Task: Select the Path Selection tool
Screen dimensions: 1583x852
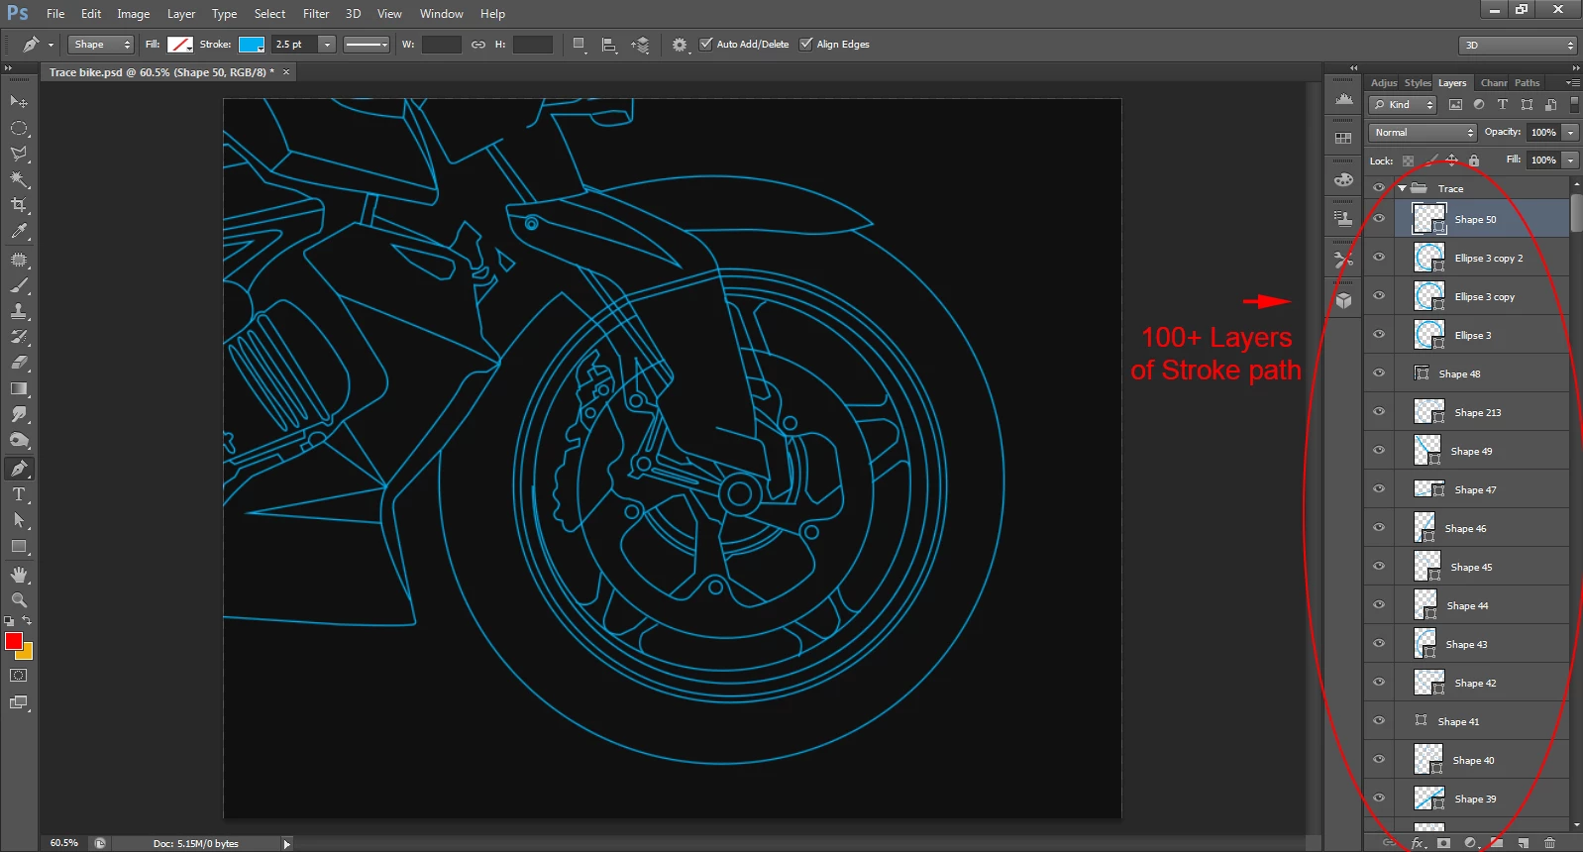Action: (19, 520)
